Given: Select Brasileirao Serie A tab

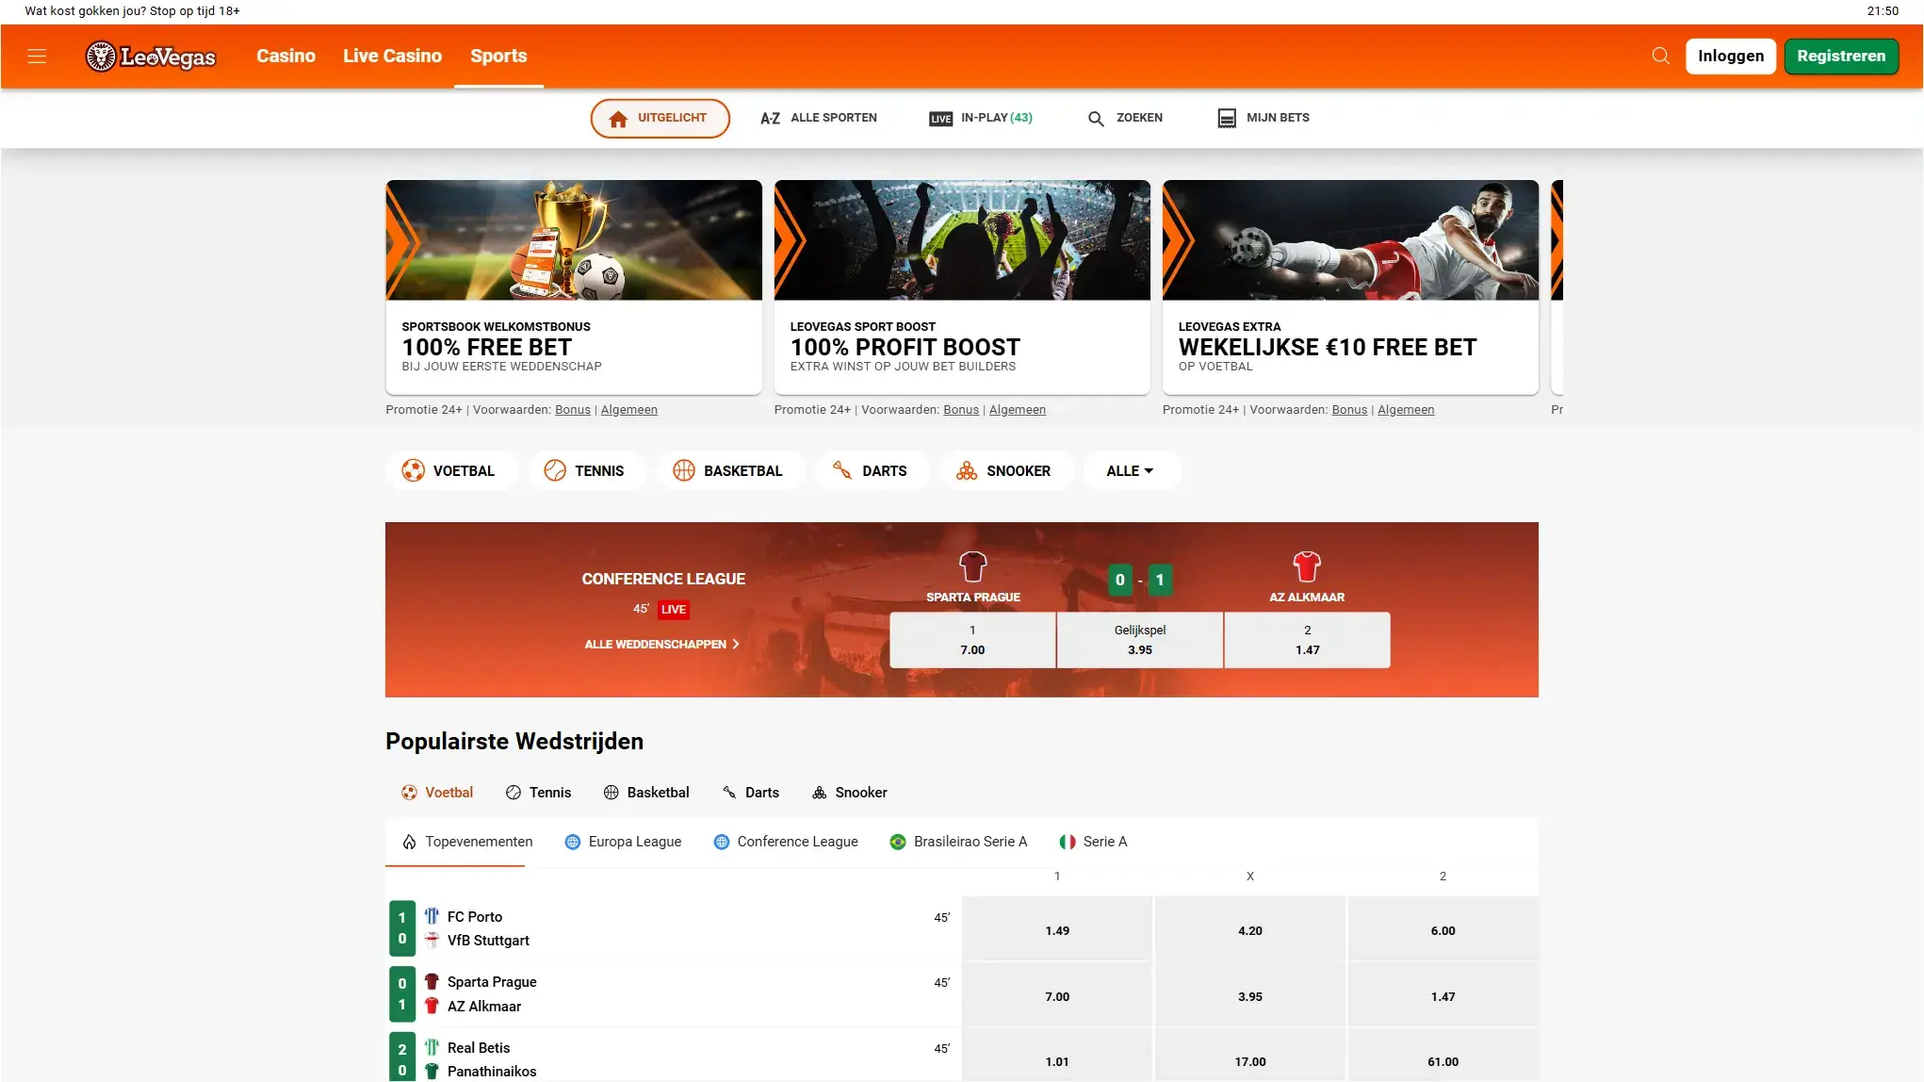Looking at the screenshot, I should click(x=958, y=842).
